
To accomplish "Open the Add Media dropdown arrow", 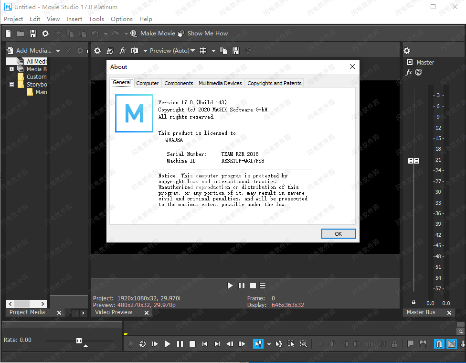I will pyautogui.click(x=58, y=51).
